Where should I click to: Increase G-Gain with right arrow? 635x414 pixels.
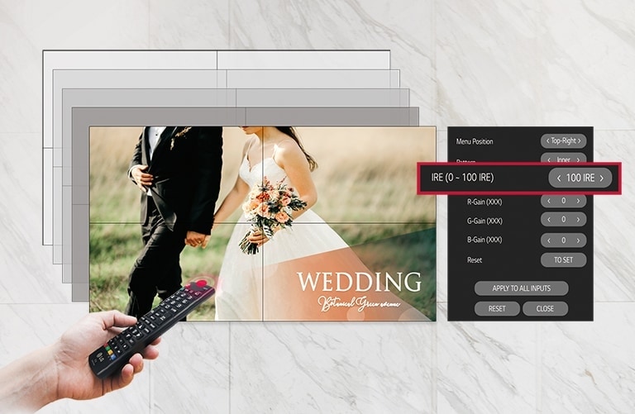(x=580, y=220)
